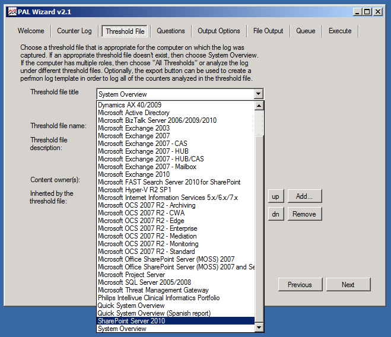Select Dynamics AX 40/2009 from list
Viewport: 391px width, 337px height.
point(176,105)
